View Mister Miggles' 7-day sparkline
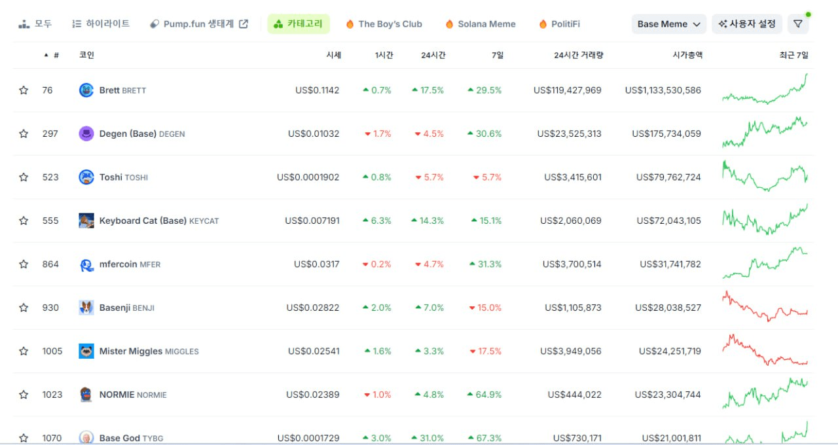838x445 pixels. pos(765,349)
